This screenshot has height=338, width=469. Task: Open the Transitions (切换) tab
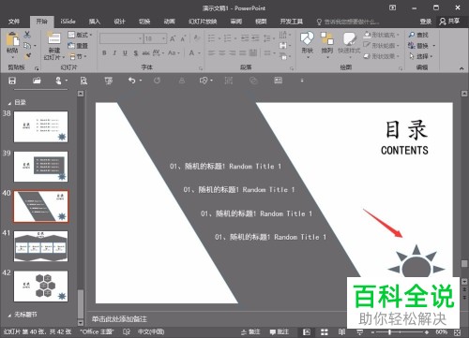144,22
